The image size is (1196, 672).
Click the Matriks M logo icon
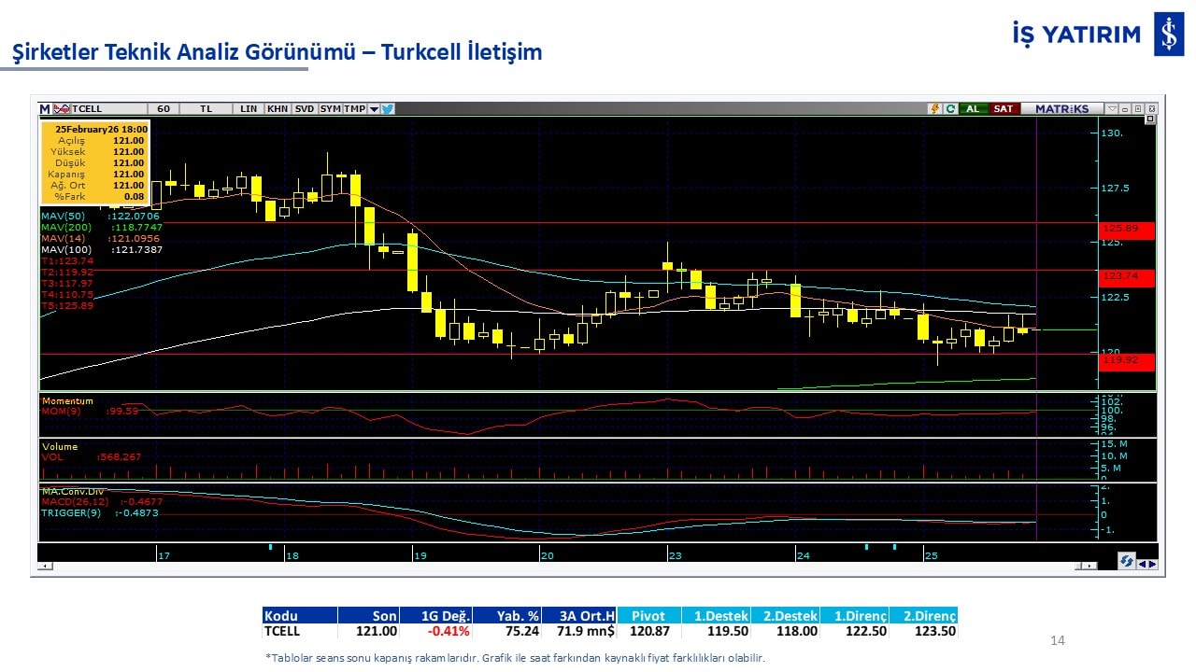click(x=45, y=108)
